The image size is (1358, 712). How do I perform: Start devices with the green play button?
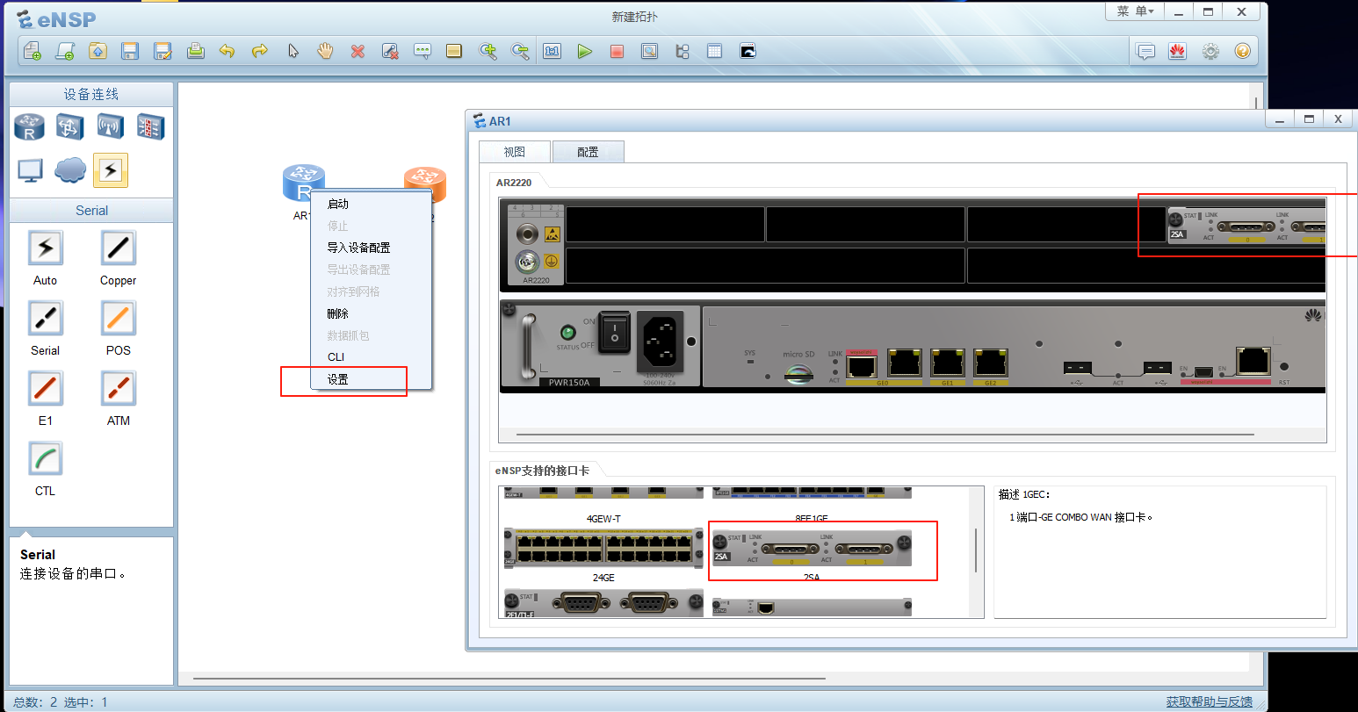584,51
